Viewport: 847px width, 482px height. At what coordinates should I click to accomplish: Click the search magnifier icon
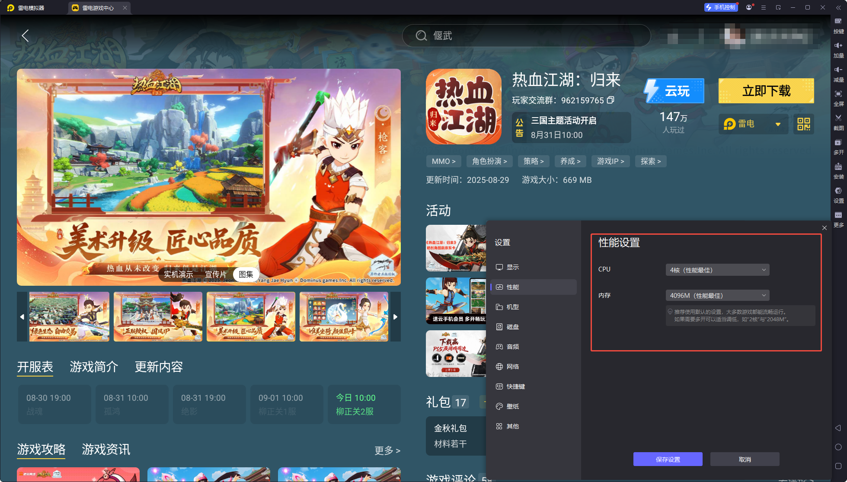pyautogui.click(x=421, y=35)
